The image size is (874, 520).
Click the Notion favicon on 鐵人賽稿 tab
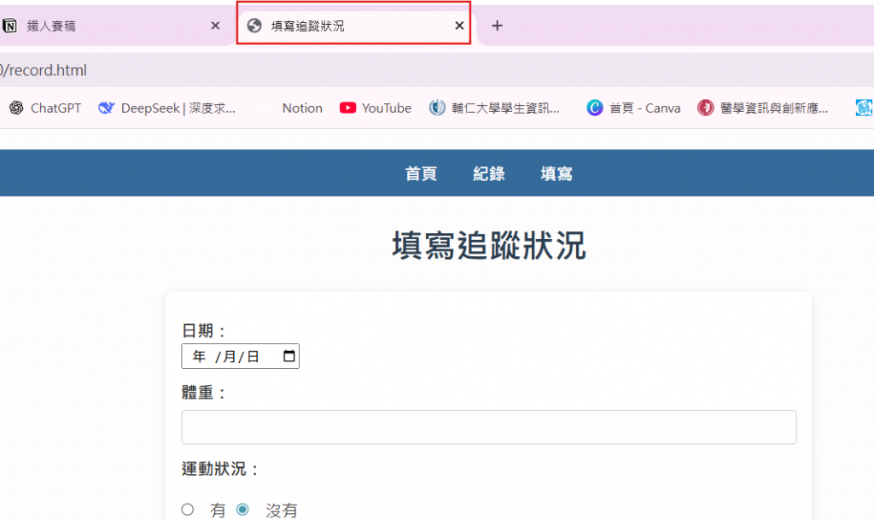pyautogui.click(x=9, y=26)
